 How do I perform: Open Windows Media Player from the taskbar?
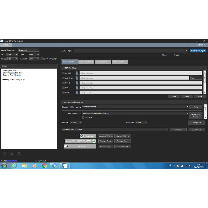click(x=34, y=166)
